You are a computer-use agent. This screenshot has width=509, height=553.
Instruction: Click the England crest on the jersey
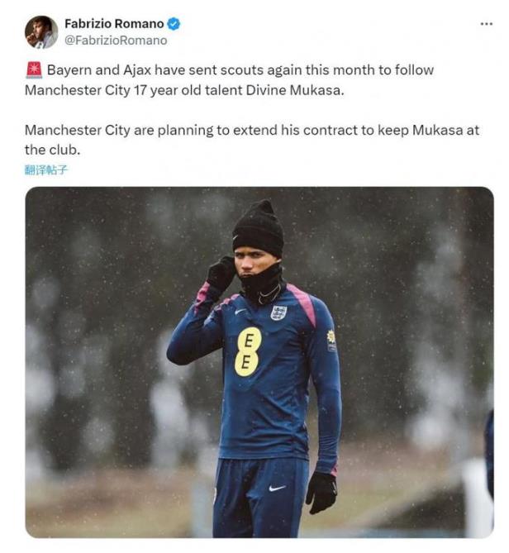click(x=278, y=312)
